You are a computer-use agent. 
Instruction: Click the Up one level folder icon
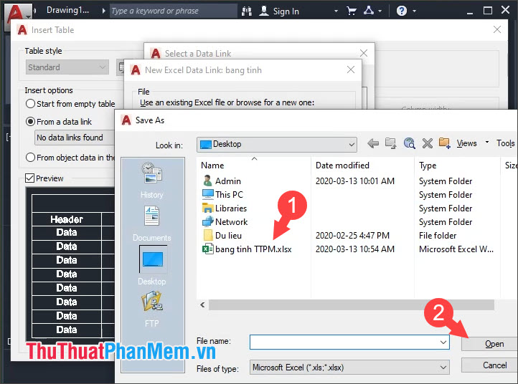391,143
